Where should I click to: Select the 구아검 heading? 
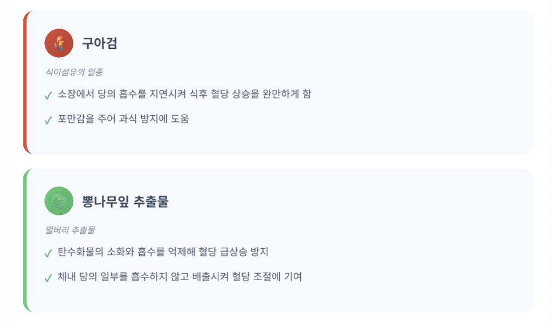99,43
